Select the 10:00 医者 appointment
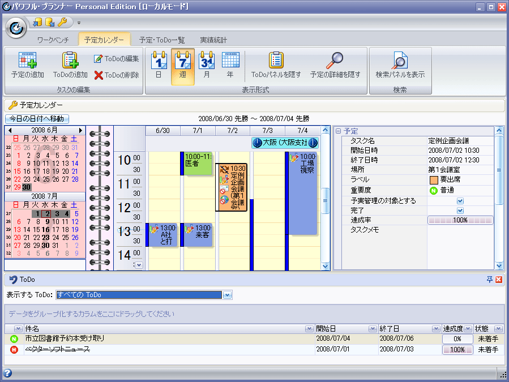The image size is (509, 382). point(196,164)
